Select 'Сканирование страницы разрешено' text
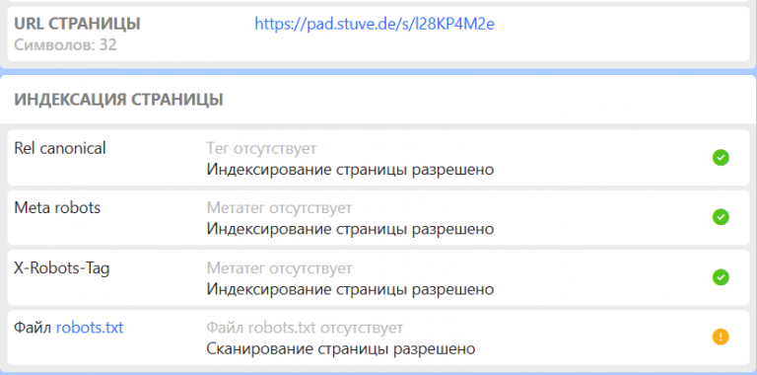Screen dimensions: 757x375 point(341,348)
